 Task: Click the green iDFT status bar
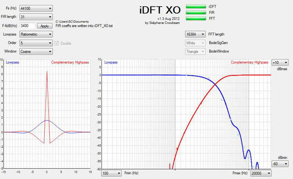click(x=196, y=7)
